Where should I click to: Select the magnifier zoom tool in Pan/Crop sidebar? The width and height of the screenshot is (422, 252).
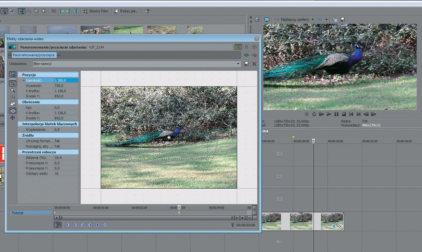[x=13, y=90]
